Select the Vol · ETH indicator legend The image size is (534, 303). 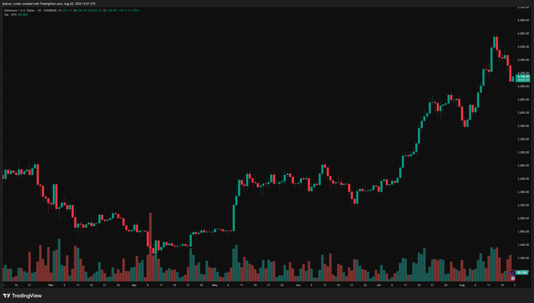10,15
